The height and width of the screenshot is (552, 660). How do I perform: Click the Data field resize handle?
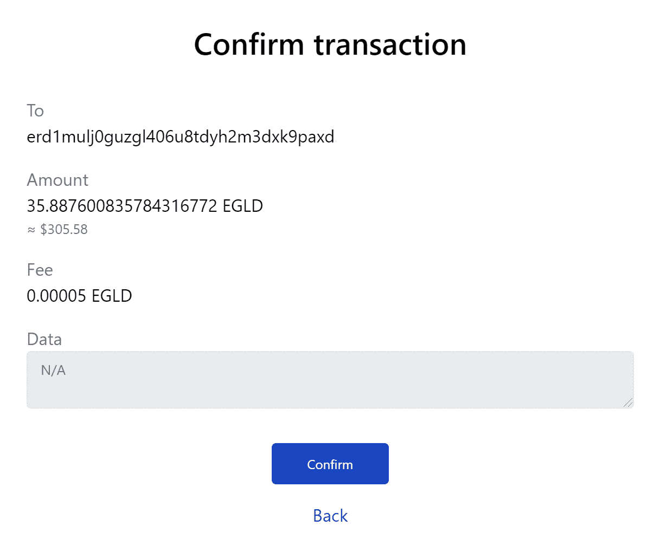click(x=628, y=402)
